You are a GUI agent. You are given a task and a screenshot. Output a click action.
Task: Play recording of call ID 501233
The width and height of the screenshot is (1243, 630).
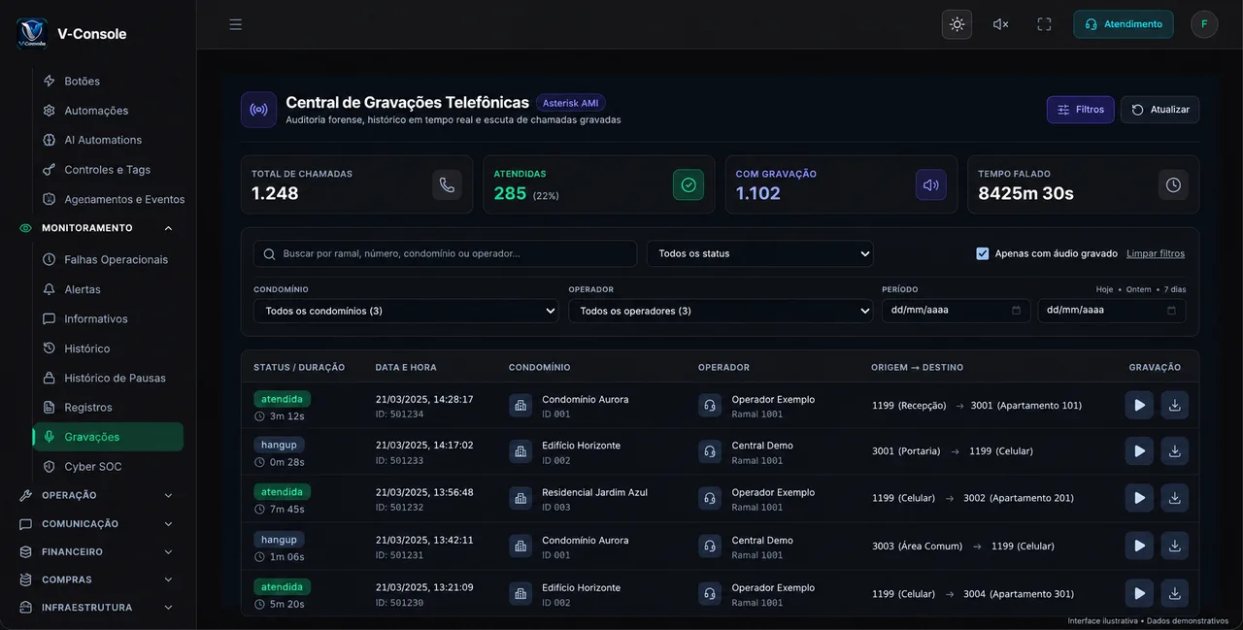click(x=1139, y=451)
